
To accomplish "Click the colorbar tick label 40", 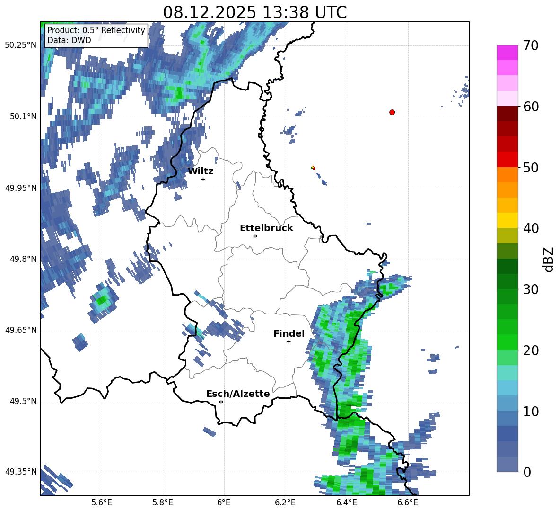I will tap(531, 228).
